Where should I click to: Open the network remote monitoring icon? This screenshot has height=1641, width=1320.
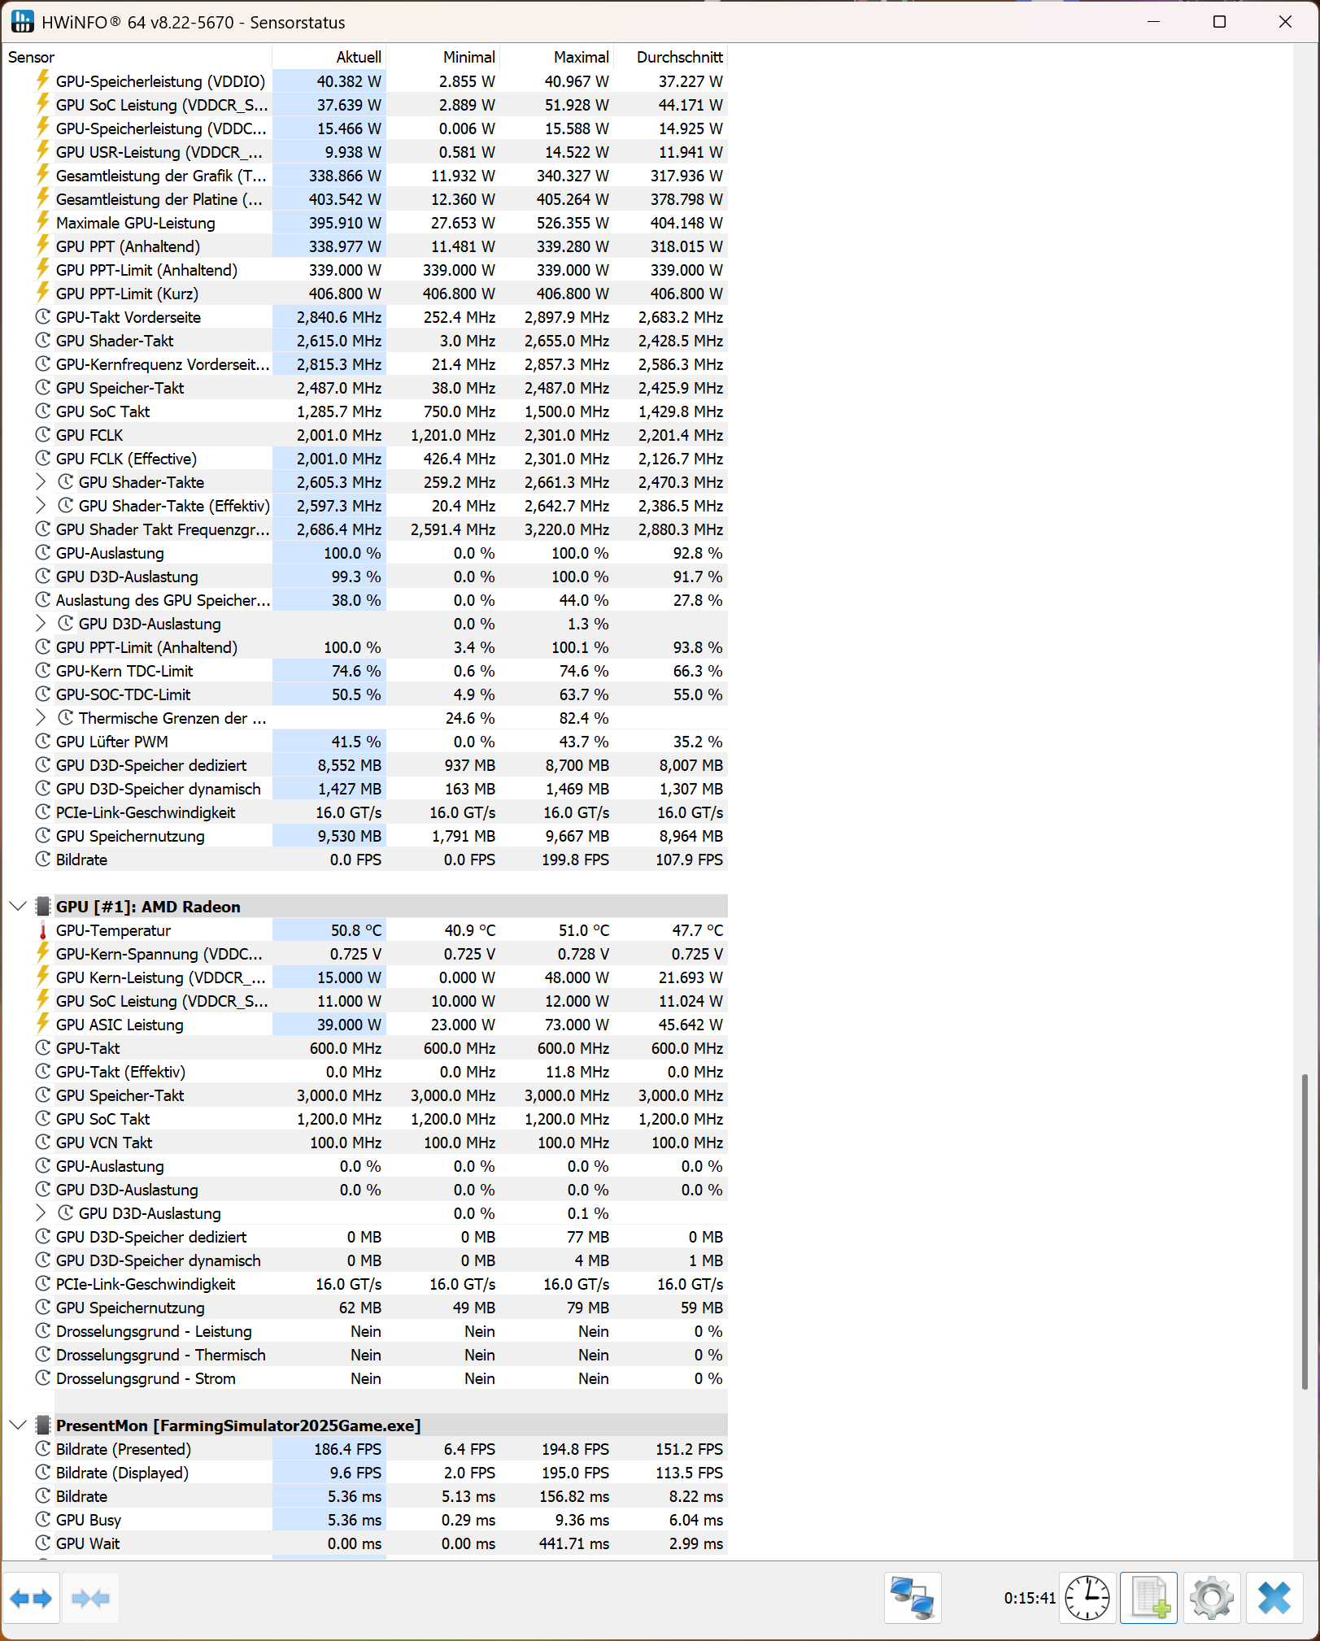pos(913,1598)
